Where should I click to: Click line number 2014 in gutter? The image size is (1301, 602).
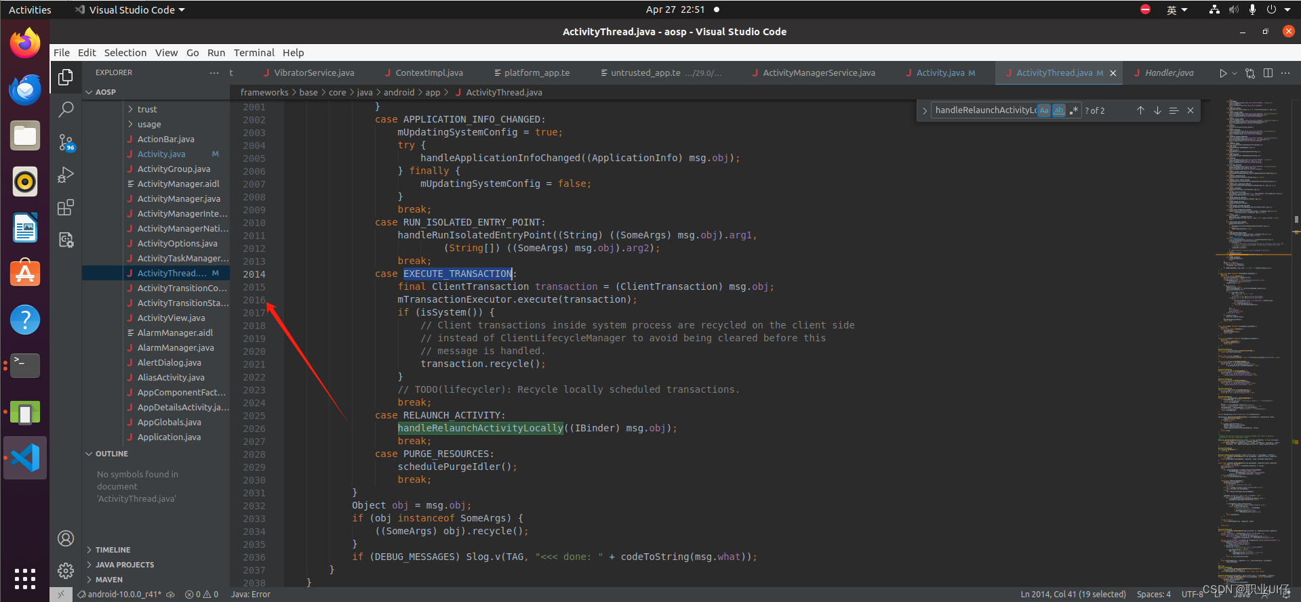pos(254,274)
